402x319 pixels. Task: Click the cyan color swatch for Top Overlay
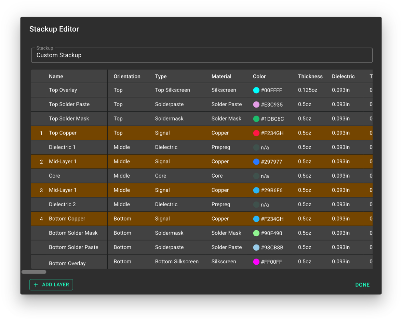coord(256,90)
